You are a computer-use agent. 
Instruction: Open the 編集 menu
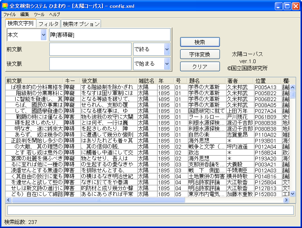pyautogui.click(x=25, y=14)
